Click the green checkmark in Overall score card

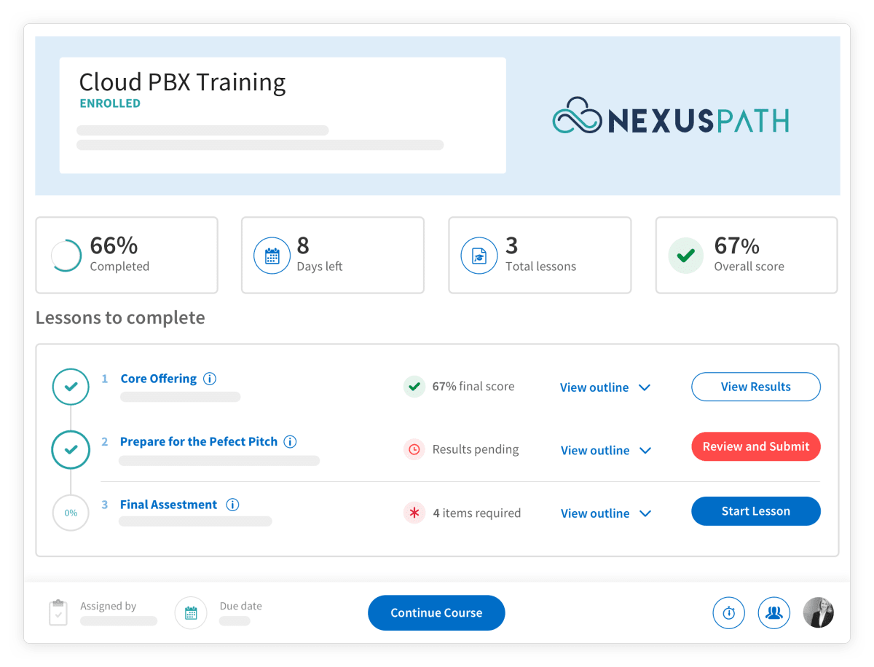tap(686, 256)
